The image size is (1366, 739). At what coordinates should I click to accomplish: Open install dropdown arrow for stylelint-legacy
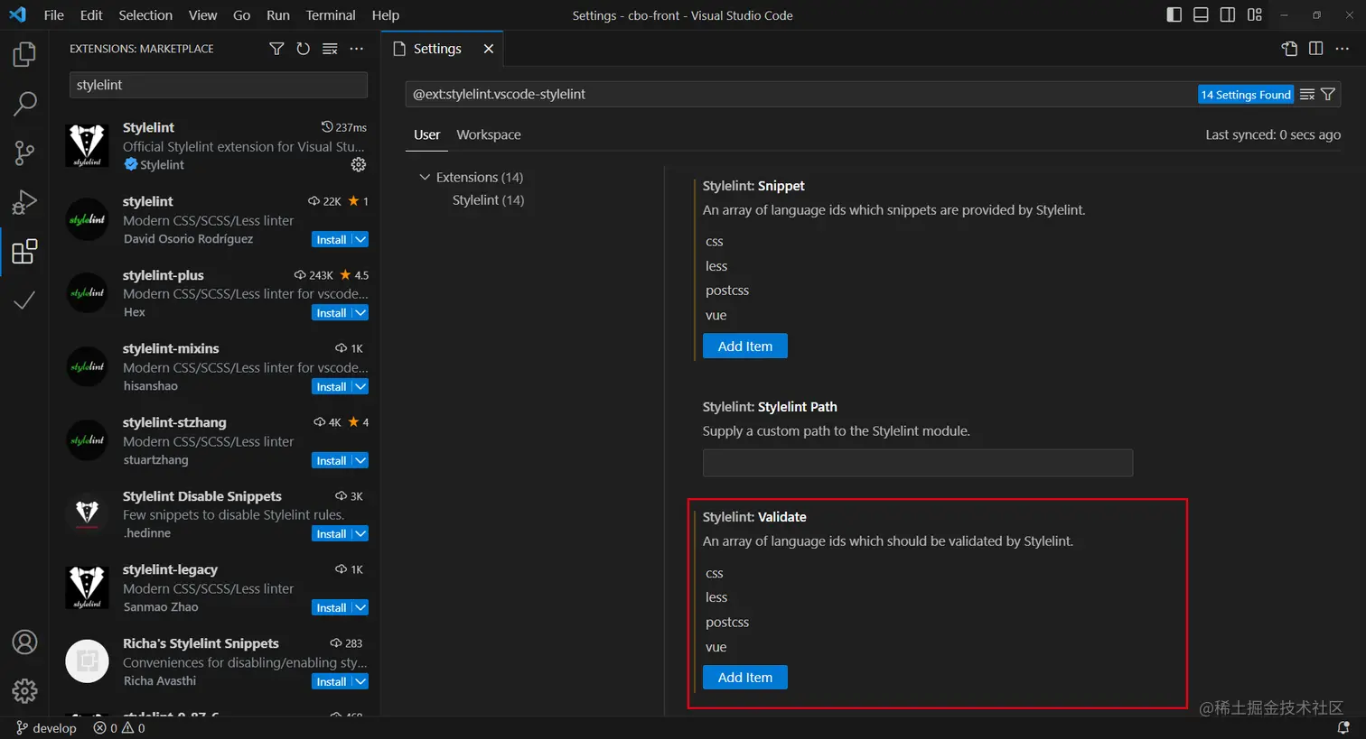(x=360, y=608)
